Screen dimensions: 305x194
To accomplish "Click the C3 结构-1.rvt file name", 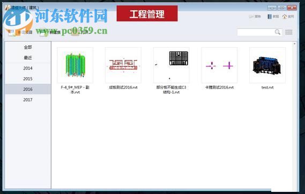I will 171,89.
